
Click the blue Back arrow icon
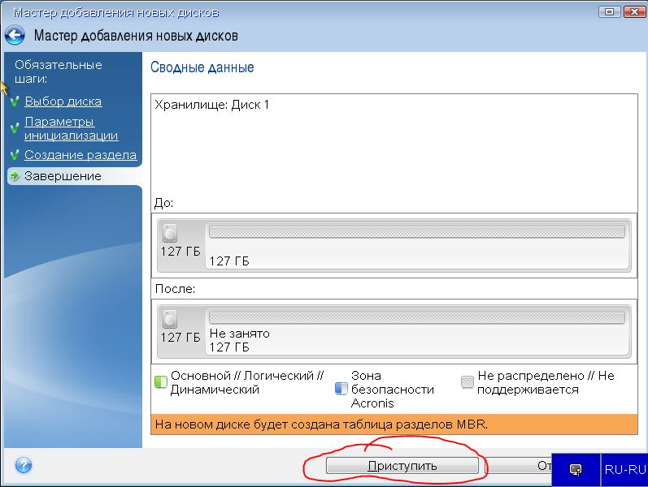[x=15, y=36]
